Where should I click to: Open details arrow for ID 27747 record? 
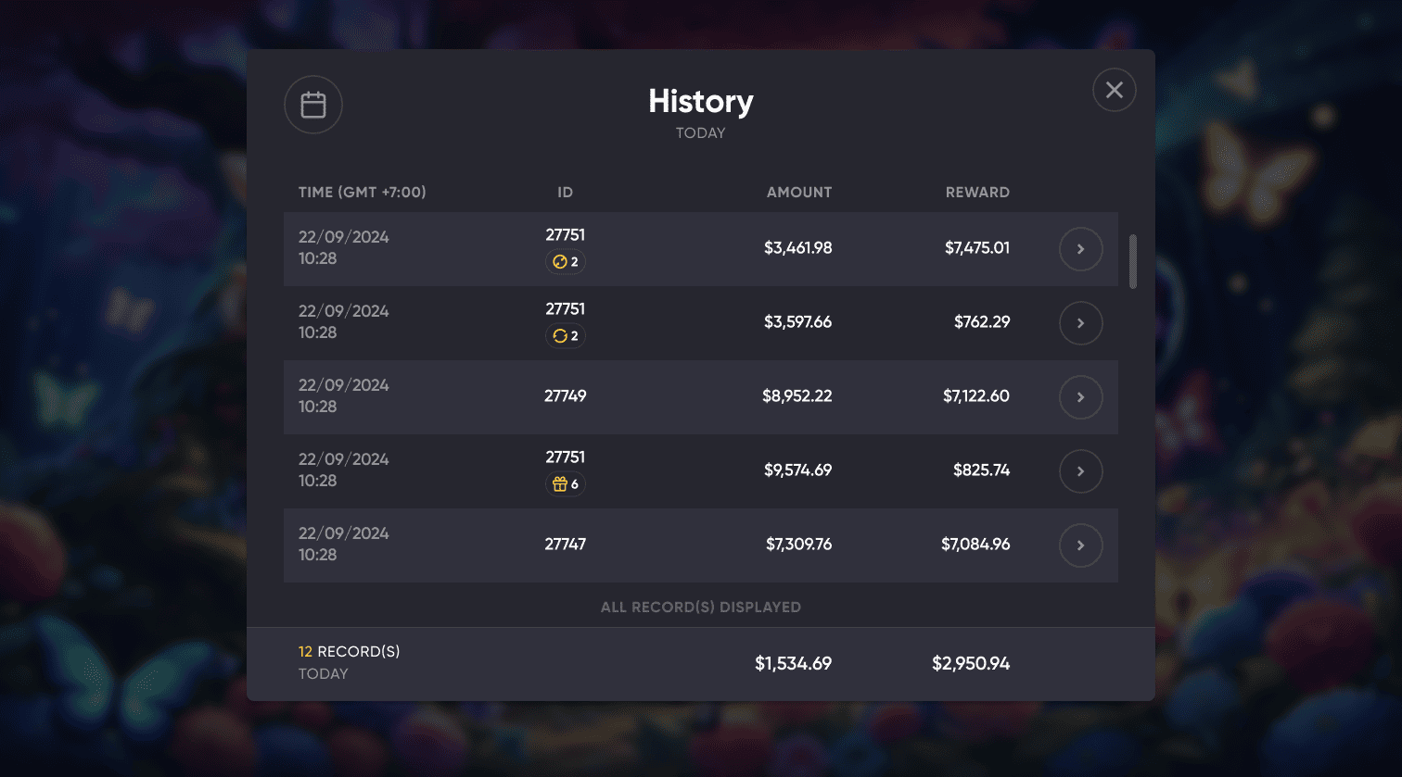pyautogui.click(x=1081, y=545)
